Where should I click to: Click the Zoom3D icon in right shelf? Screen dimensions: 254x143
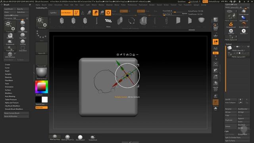(216, 77)
